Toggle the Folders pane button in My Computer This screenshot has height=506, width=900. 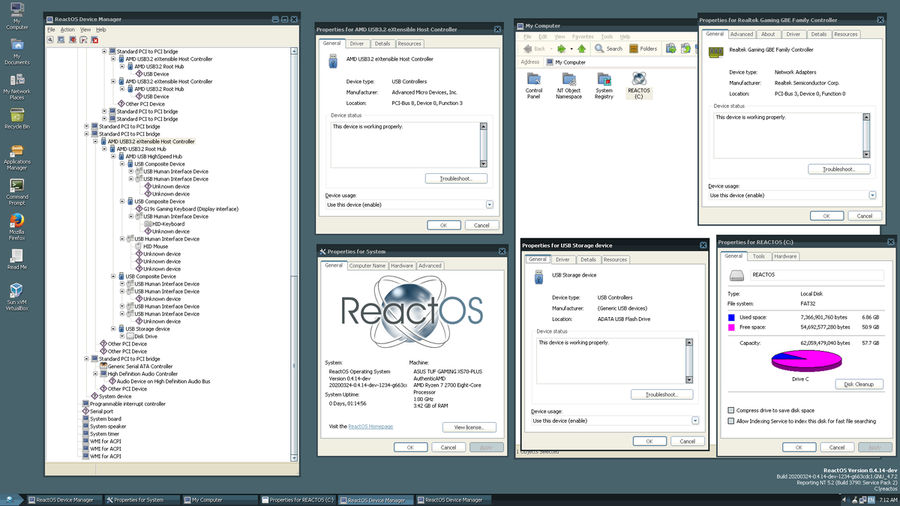pyautogui.click(x=643, y=49)
